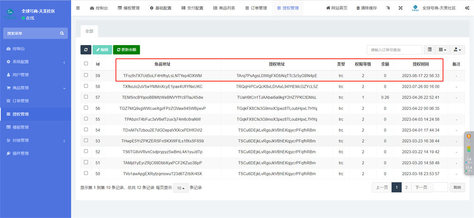Go to 下一页 in pagination
Image resolution: width=474 pixels, height=218 pixels.
(421, 187)
